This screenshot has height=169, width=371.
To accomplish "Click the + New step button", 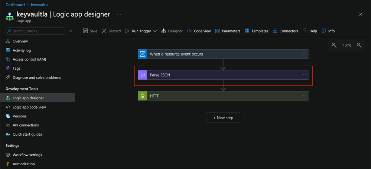I will click(223, 117).
